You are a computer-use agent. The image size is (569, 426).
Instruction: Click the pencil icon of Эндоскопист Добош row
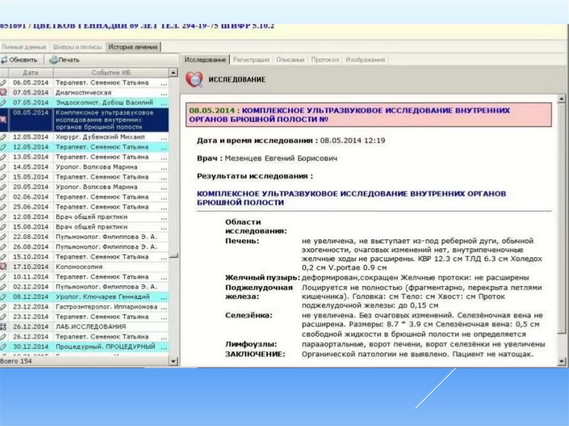[3, 103]
